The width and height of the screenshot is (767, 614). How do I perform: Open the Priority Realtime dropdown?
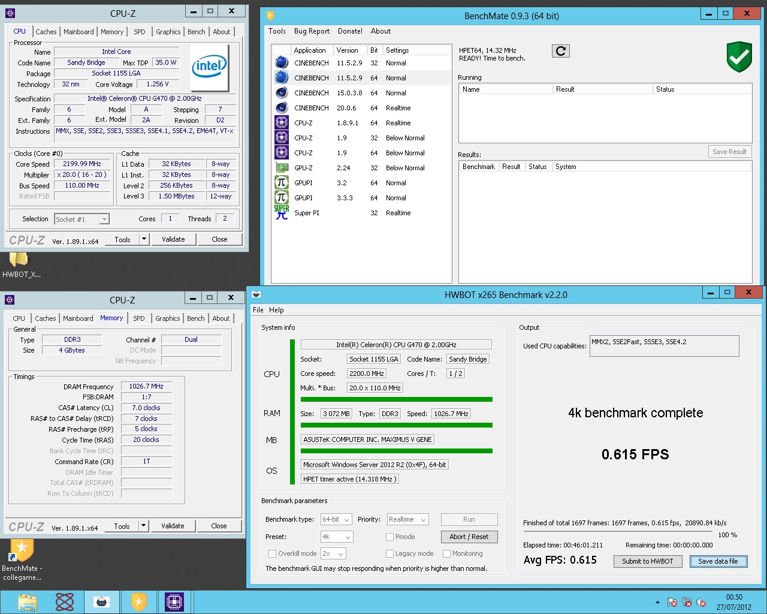point(408,519)
